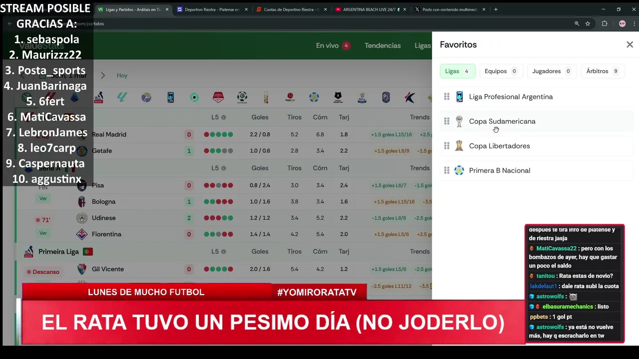
Task: Switch to the Deportivo Riestra - Platense browser tab
Action: click(x=212, y=9)
